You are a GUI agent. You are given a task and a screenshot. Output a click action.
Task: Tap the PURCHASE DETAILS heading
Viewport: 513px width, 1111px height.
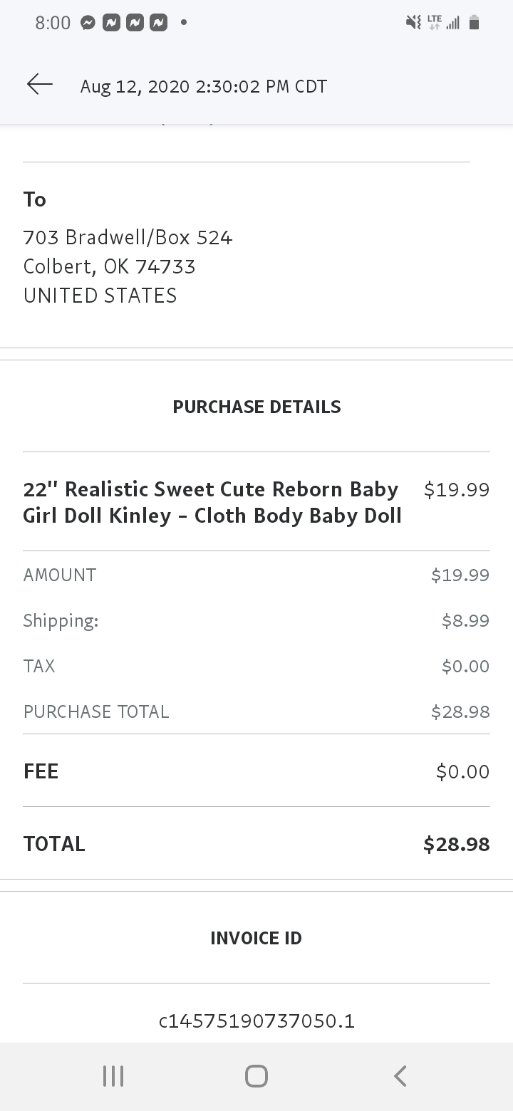[256, 407]
